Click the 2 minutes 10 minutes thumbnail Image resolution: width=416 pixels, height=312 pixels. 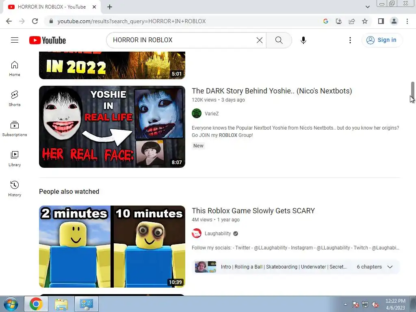click(112, 247)
